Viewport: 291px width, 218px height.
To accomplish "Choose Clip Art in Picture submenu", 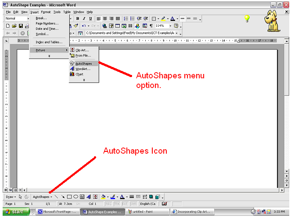I will 84,50.
